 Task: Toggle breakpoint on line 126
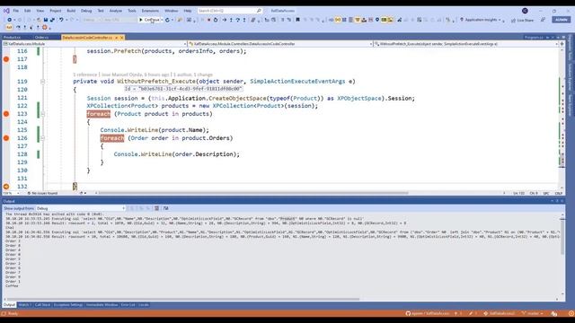coord(6,138)
